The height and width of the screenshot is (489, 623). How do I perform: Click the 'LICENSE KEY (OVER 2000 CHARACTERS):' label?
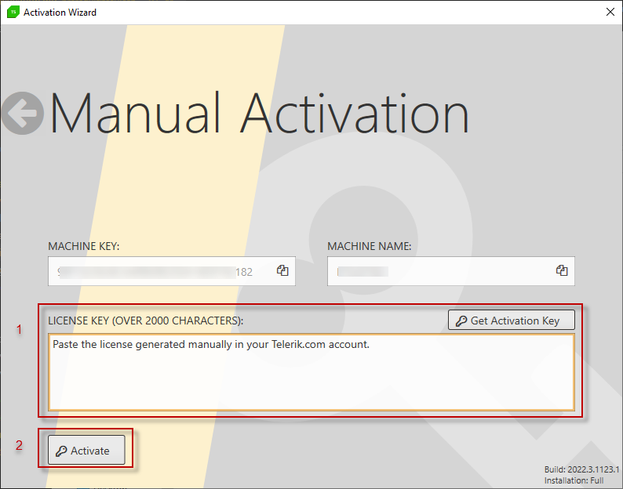tap(145, 321)
